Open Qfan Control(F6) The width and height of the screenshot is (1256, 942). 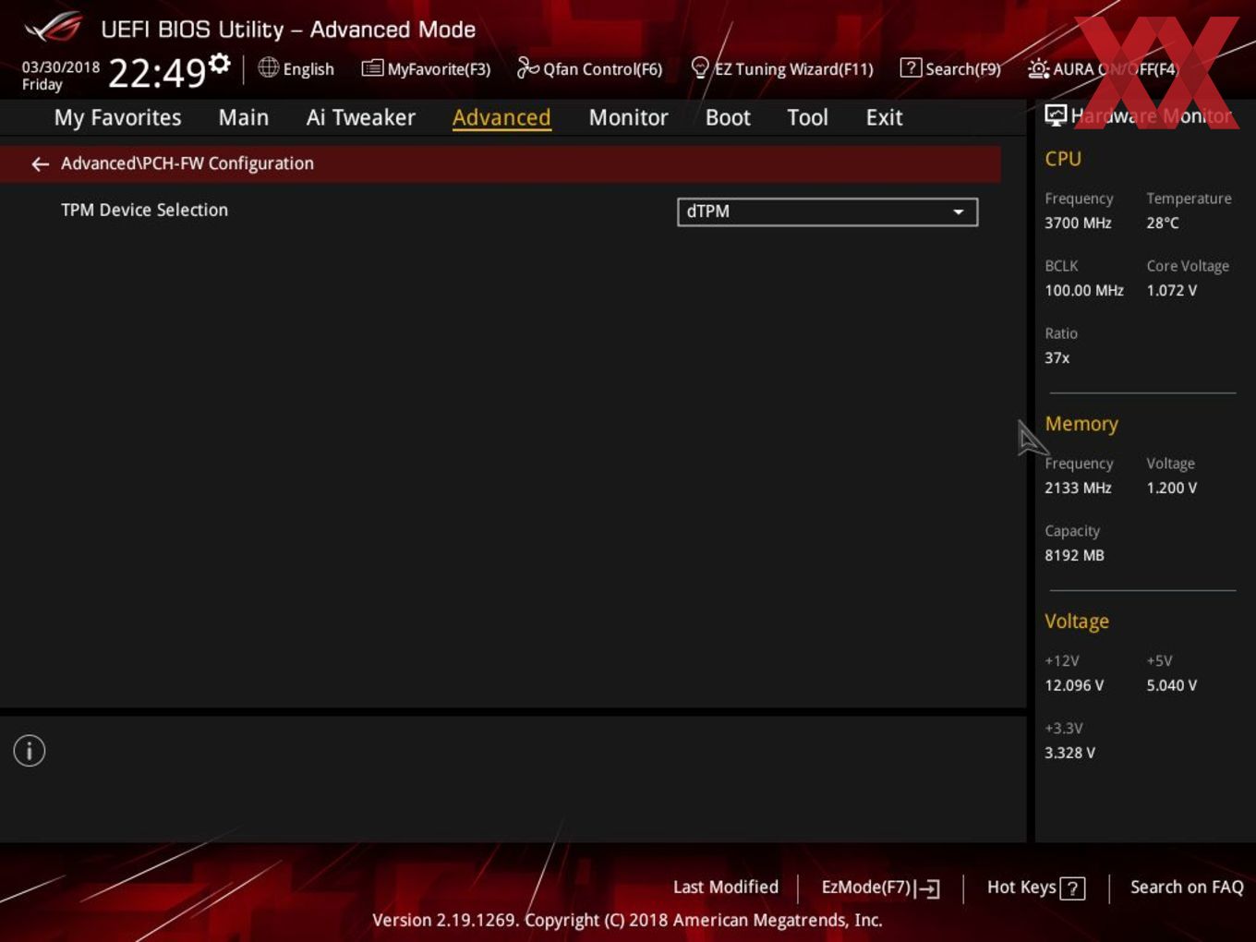click(589, 69)
